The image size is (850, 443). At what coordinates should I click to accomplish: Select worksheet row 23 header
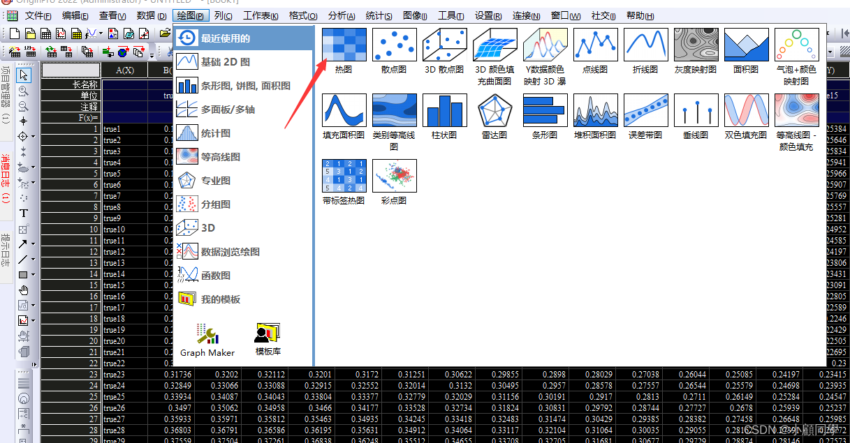[71, 375]
